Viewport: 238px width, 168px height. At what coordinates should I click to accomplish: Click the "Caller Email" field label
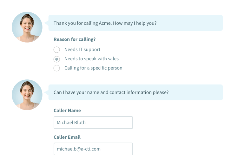coord(67,137)
